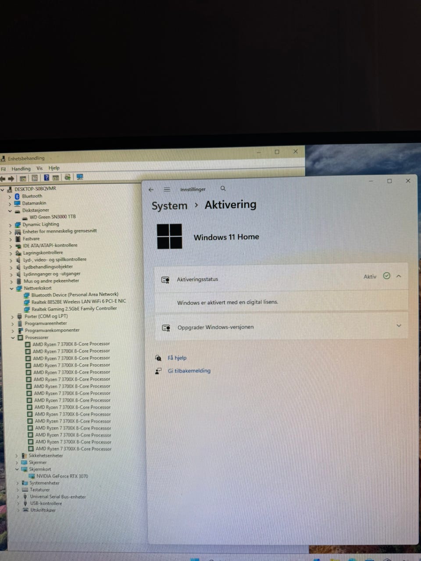Open the Vis menu
Viewport: 421px width, 561px height.
pyautogui.click(x=39, y=168)
